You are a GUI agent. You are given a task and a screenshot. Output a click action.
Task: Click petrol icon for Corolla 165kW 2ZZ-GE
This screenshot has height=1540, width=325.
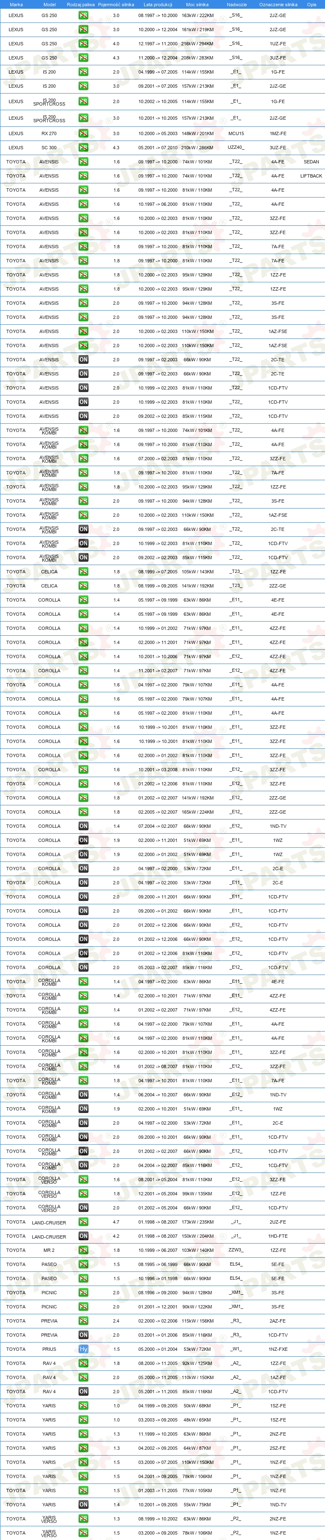83,812
